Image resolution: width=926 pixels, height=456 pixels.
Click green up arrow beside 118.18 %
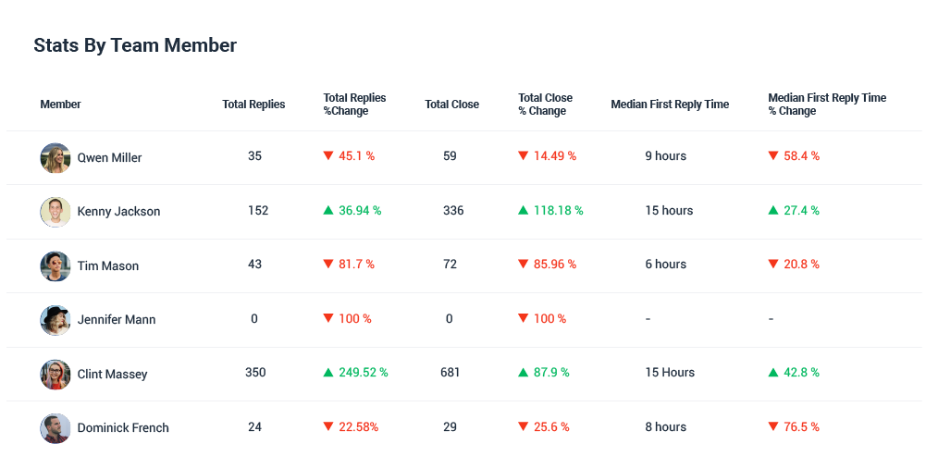[x=523, y=210]
